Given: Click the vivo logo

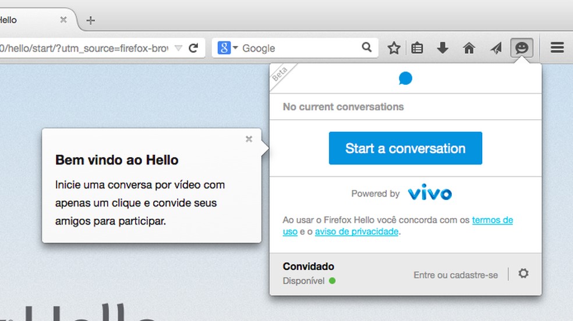Looking at the screenshot, I should coord(430,192).
